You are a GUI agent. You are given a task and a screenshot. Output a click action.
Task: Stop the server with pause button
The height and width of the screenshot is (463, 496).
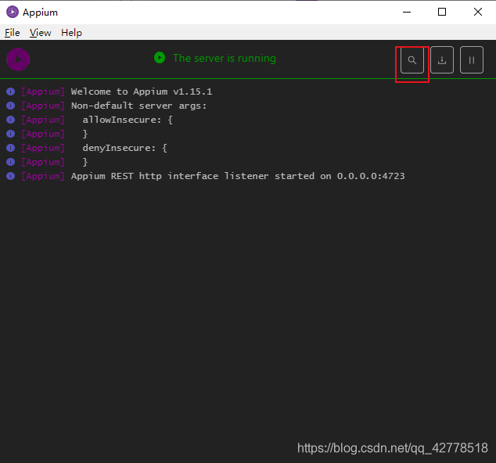tap(471, 59)
